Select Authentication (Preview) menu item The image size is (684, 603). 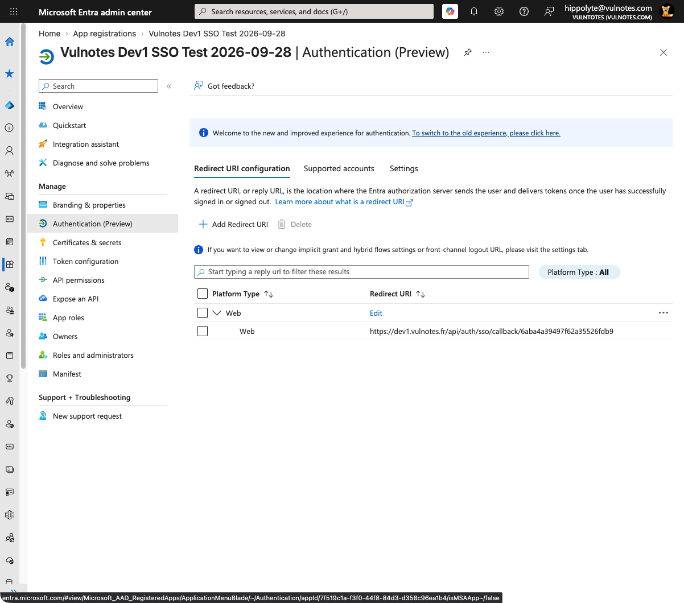tap(102, 224)
